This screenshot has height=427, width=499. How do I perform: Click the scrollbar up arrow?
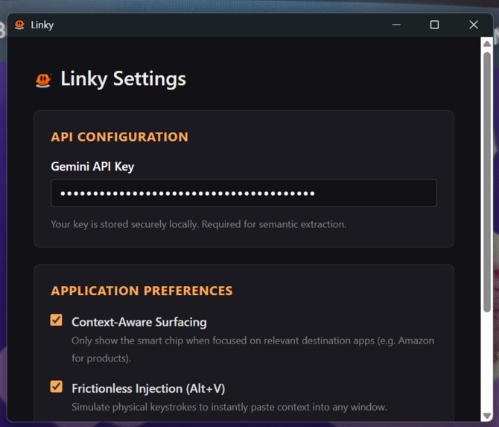click(x=487, y=44)
